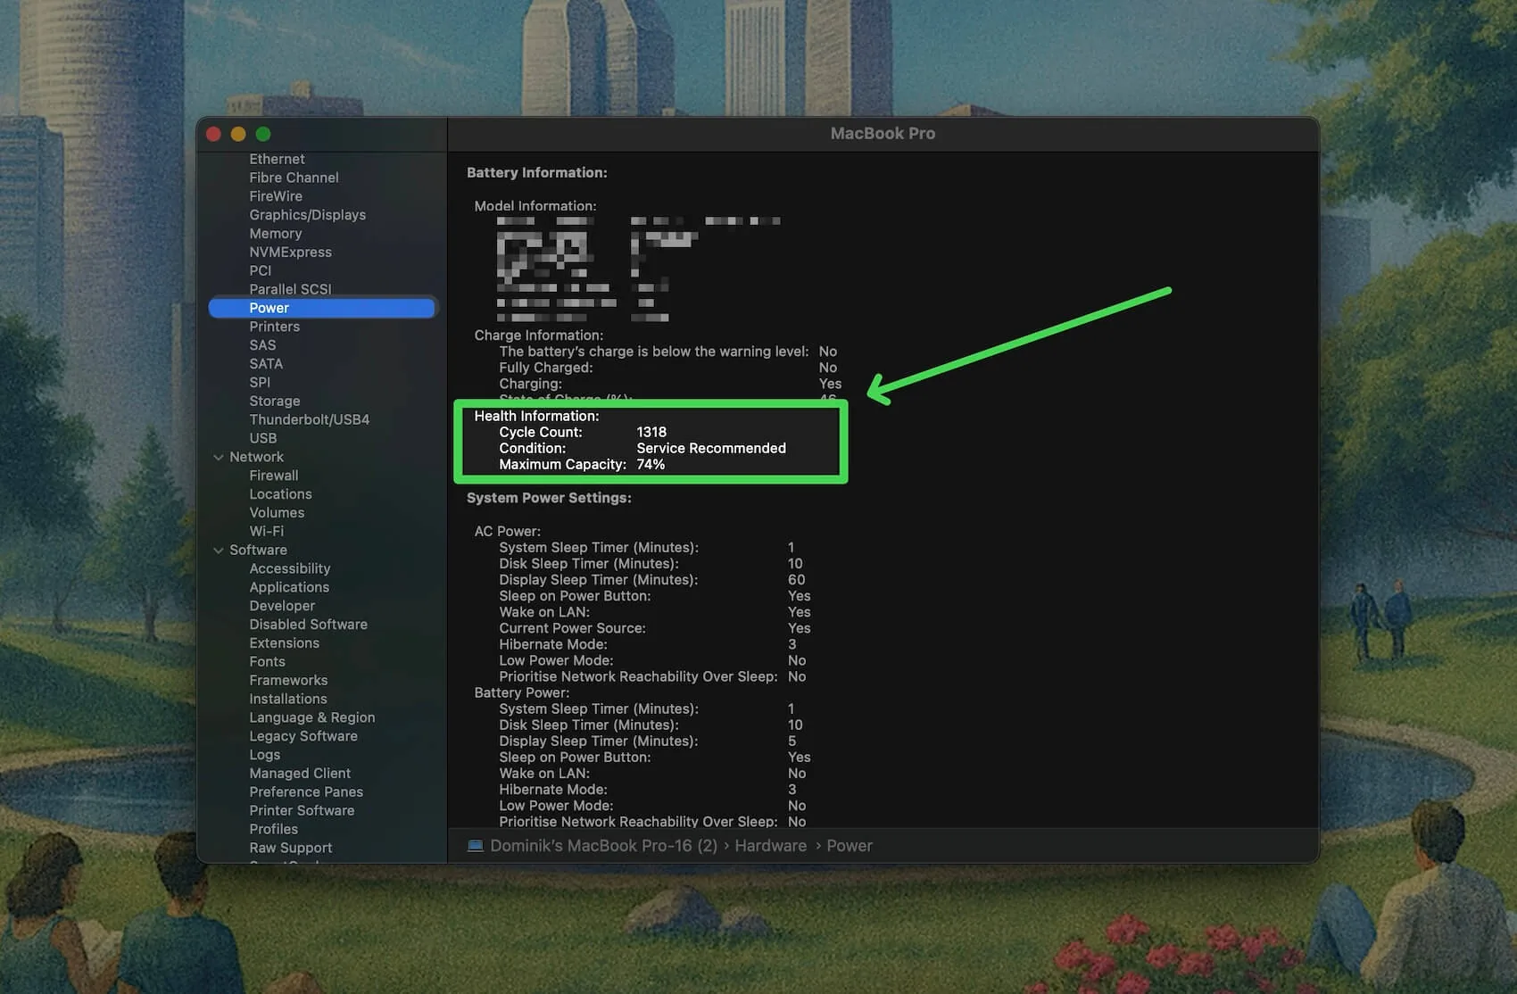Open Thunderbolt/USB4 details
The image size is (1517, 994).
pos(309,419)
